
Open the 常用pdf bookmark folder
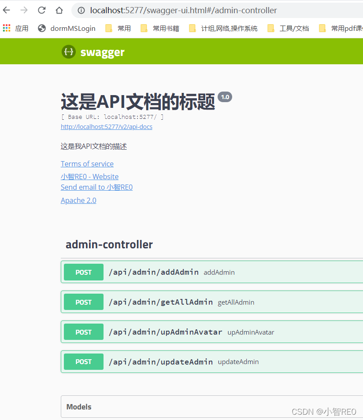tap(341, 28)
